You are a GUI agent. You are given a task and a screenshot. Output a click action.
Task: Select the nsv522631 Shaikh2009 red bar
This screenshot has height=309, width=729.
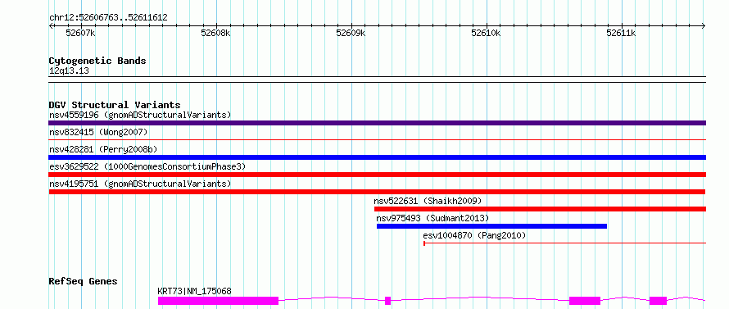click(x=540, y=209)
